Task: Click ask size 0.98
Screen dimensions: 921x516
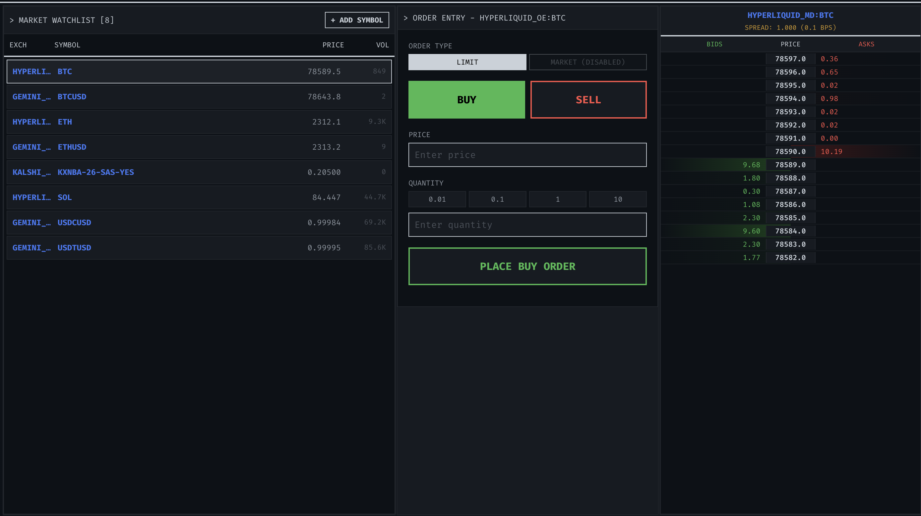Action: [x=829, y=99]
